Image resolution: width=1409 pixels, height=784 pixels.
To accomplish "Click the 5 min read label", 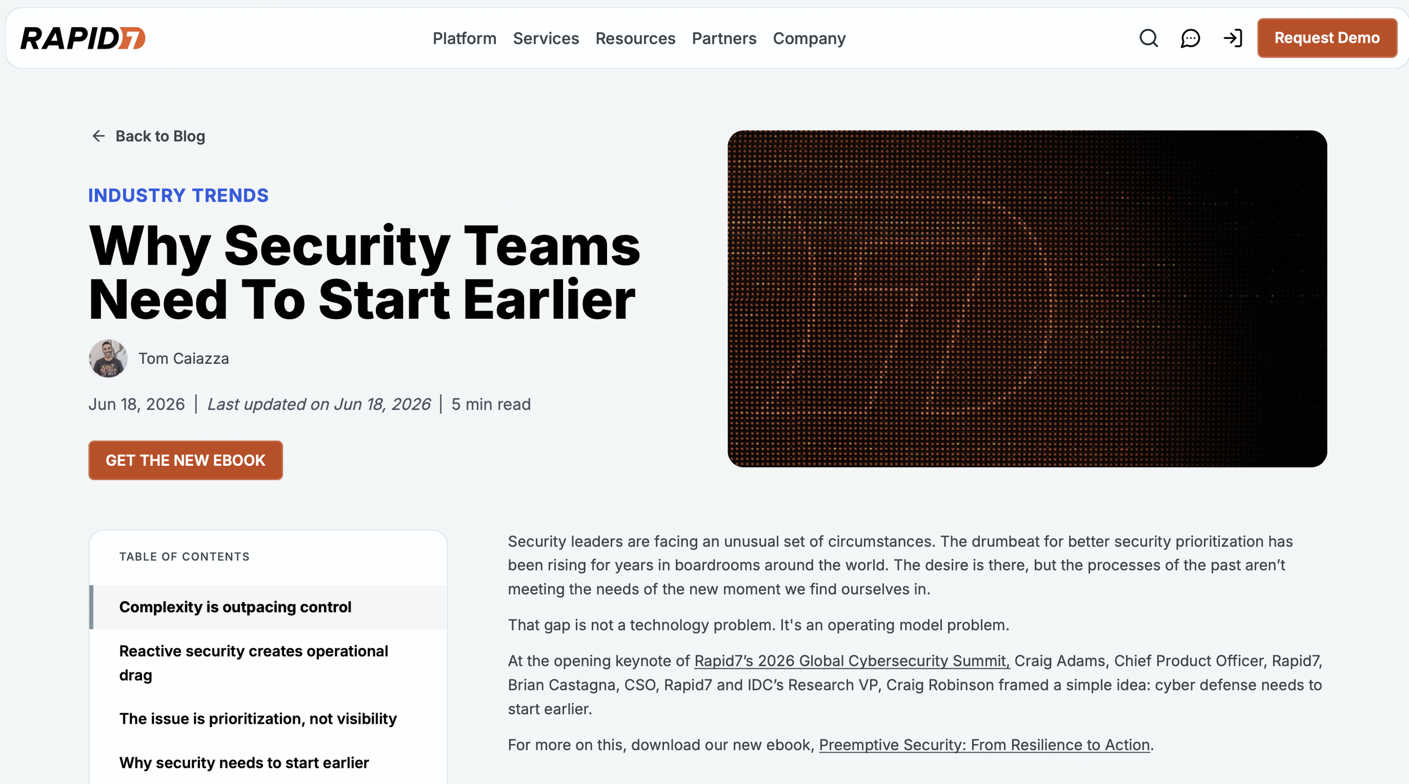I will 491,404.
